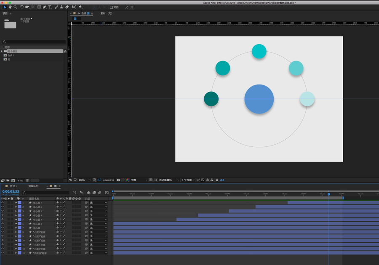Click reset exposure icon in viewer bar
The height and width of the screenshot is (265, 379).
(x=217, y=180)
